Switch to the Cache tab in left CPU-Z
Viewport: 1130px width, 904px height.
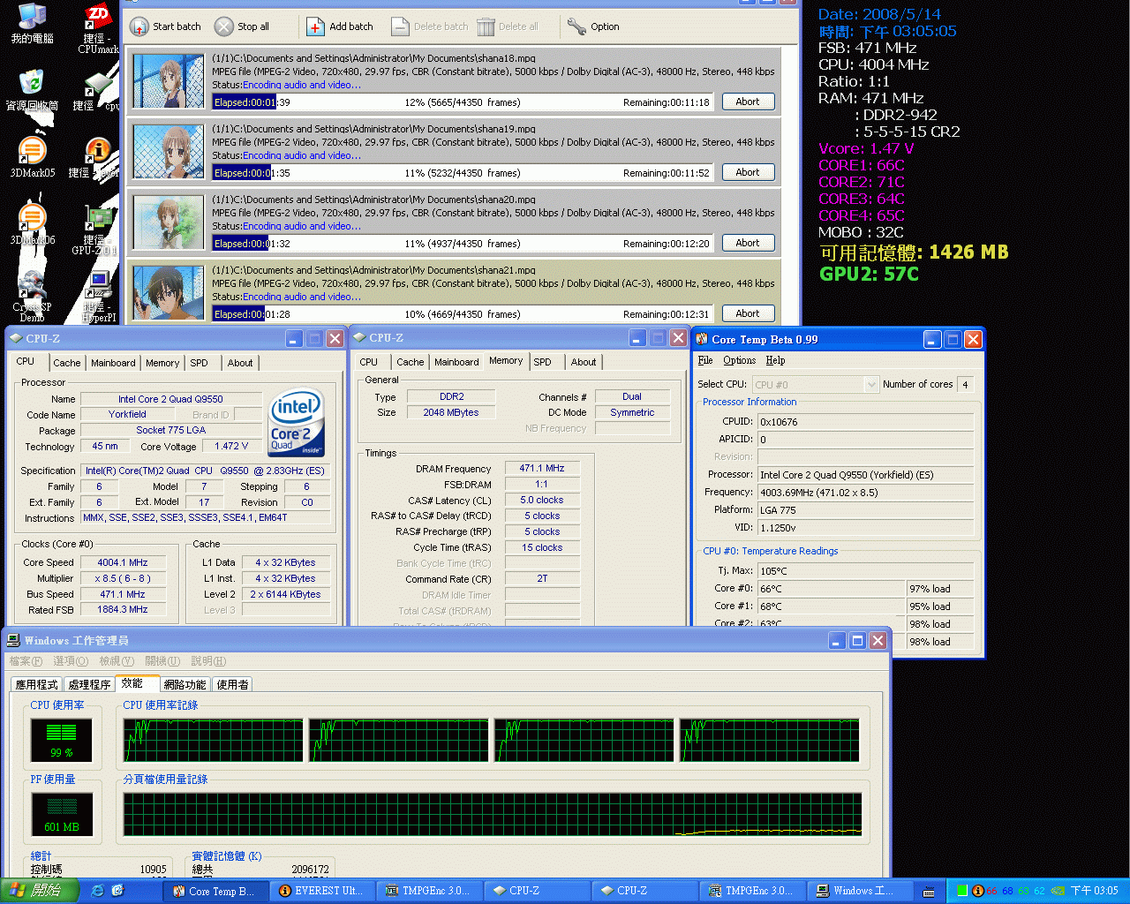click(x=66, y=363)
